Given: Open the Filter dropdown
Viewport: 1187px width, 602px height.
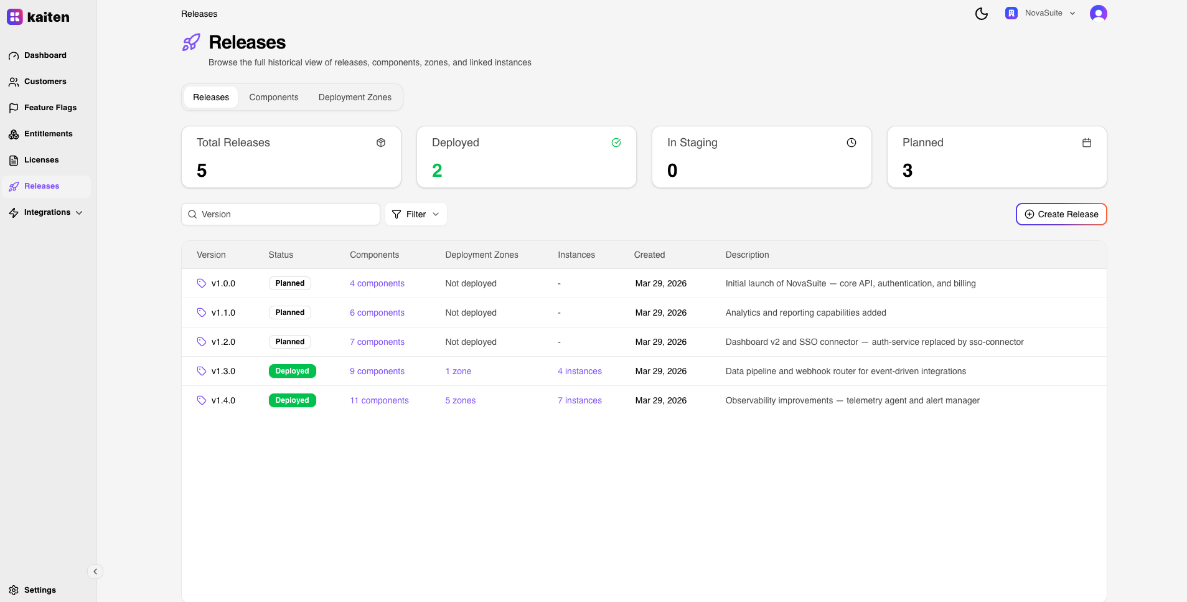Looking at the screenshot, I should pos(416,214).
